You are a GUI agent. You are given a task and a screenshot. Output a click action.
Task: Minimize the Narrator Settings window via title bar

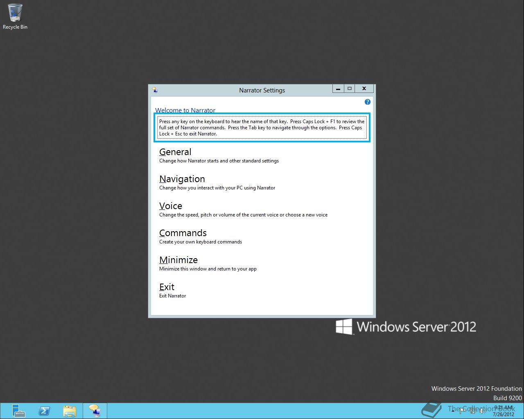tap(338, 88)
